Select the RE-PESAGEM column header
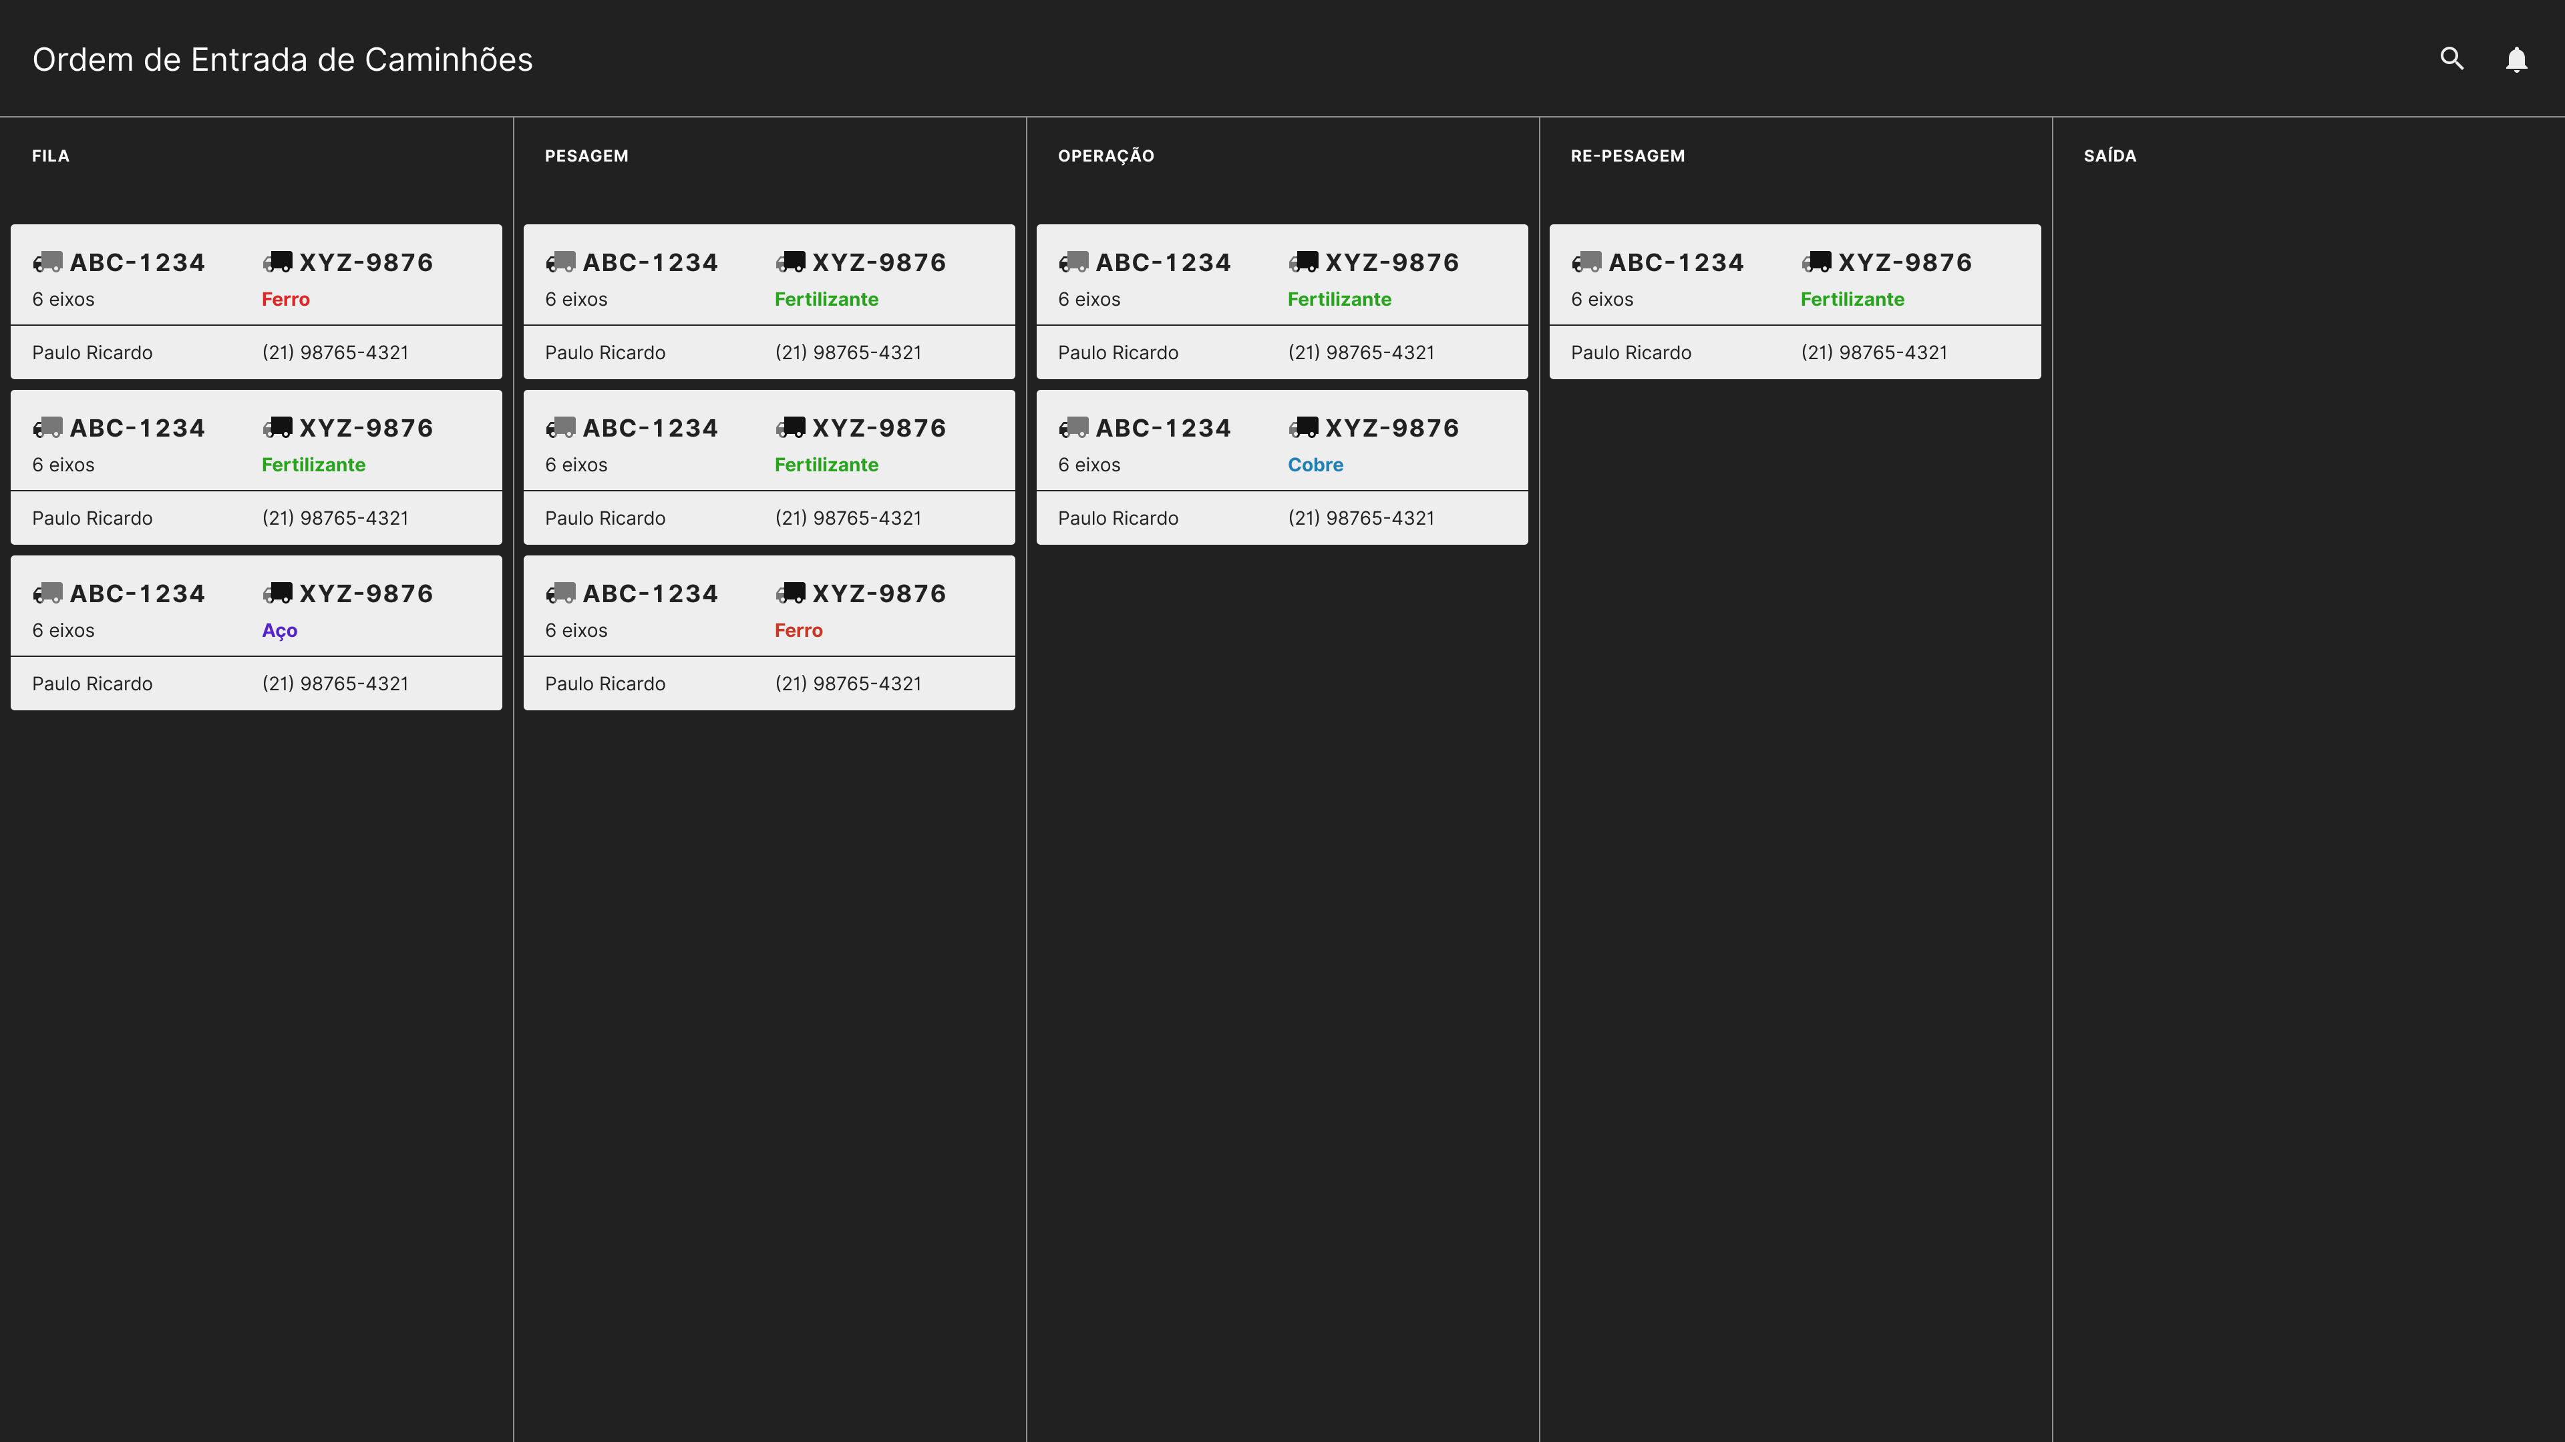 1628,156
